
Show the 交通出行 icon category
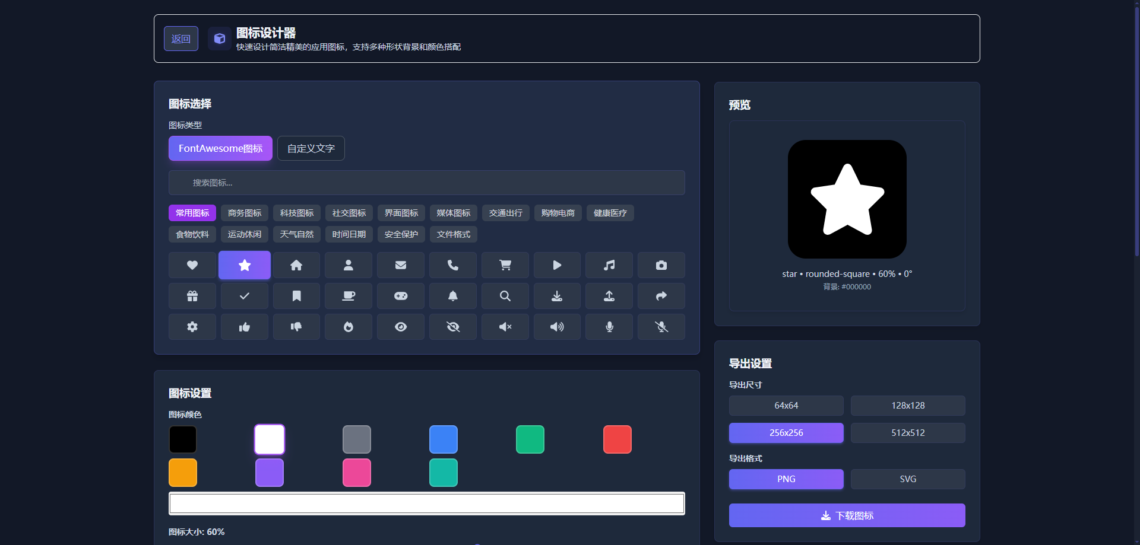[x=506, y=213]
